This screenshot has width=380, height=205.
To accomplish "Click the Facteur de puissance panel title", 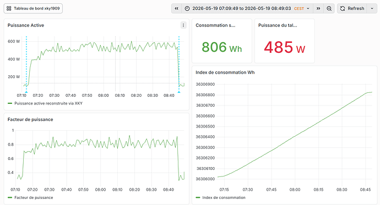I will (x=30, y=119).
